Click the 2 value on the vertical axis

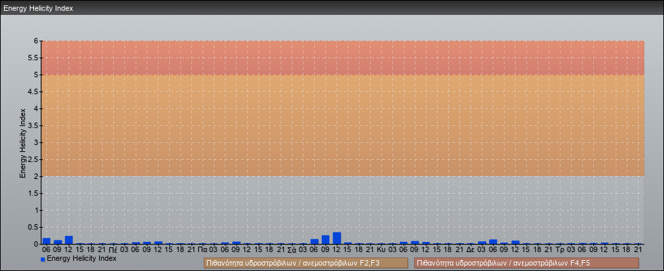point(37,176)
